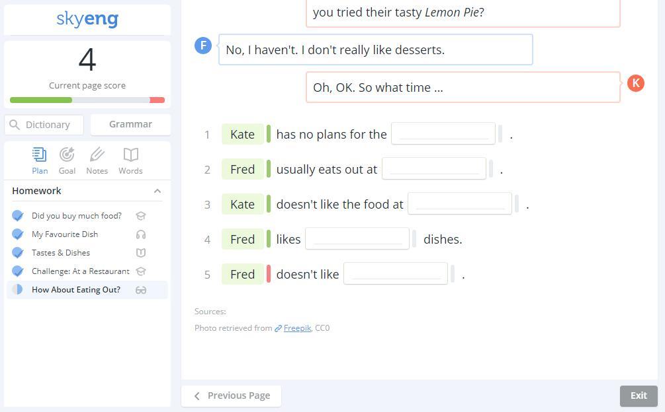Viewport: 665px width, 412px height.
Task: Click completion circle for Did you buy much food?
Action: 17,216
